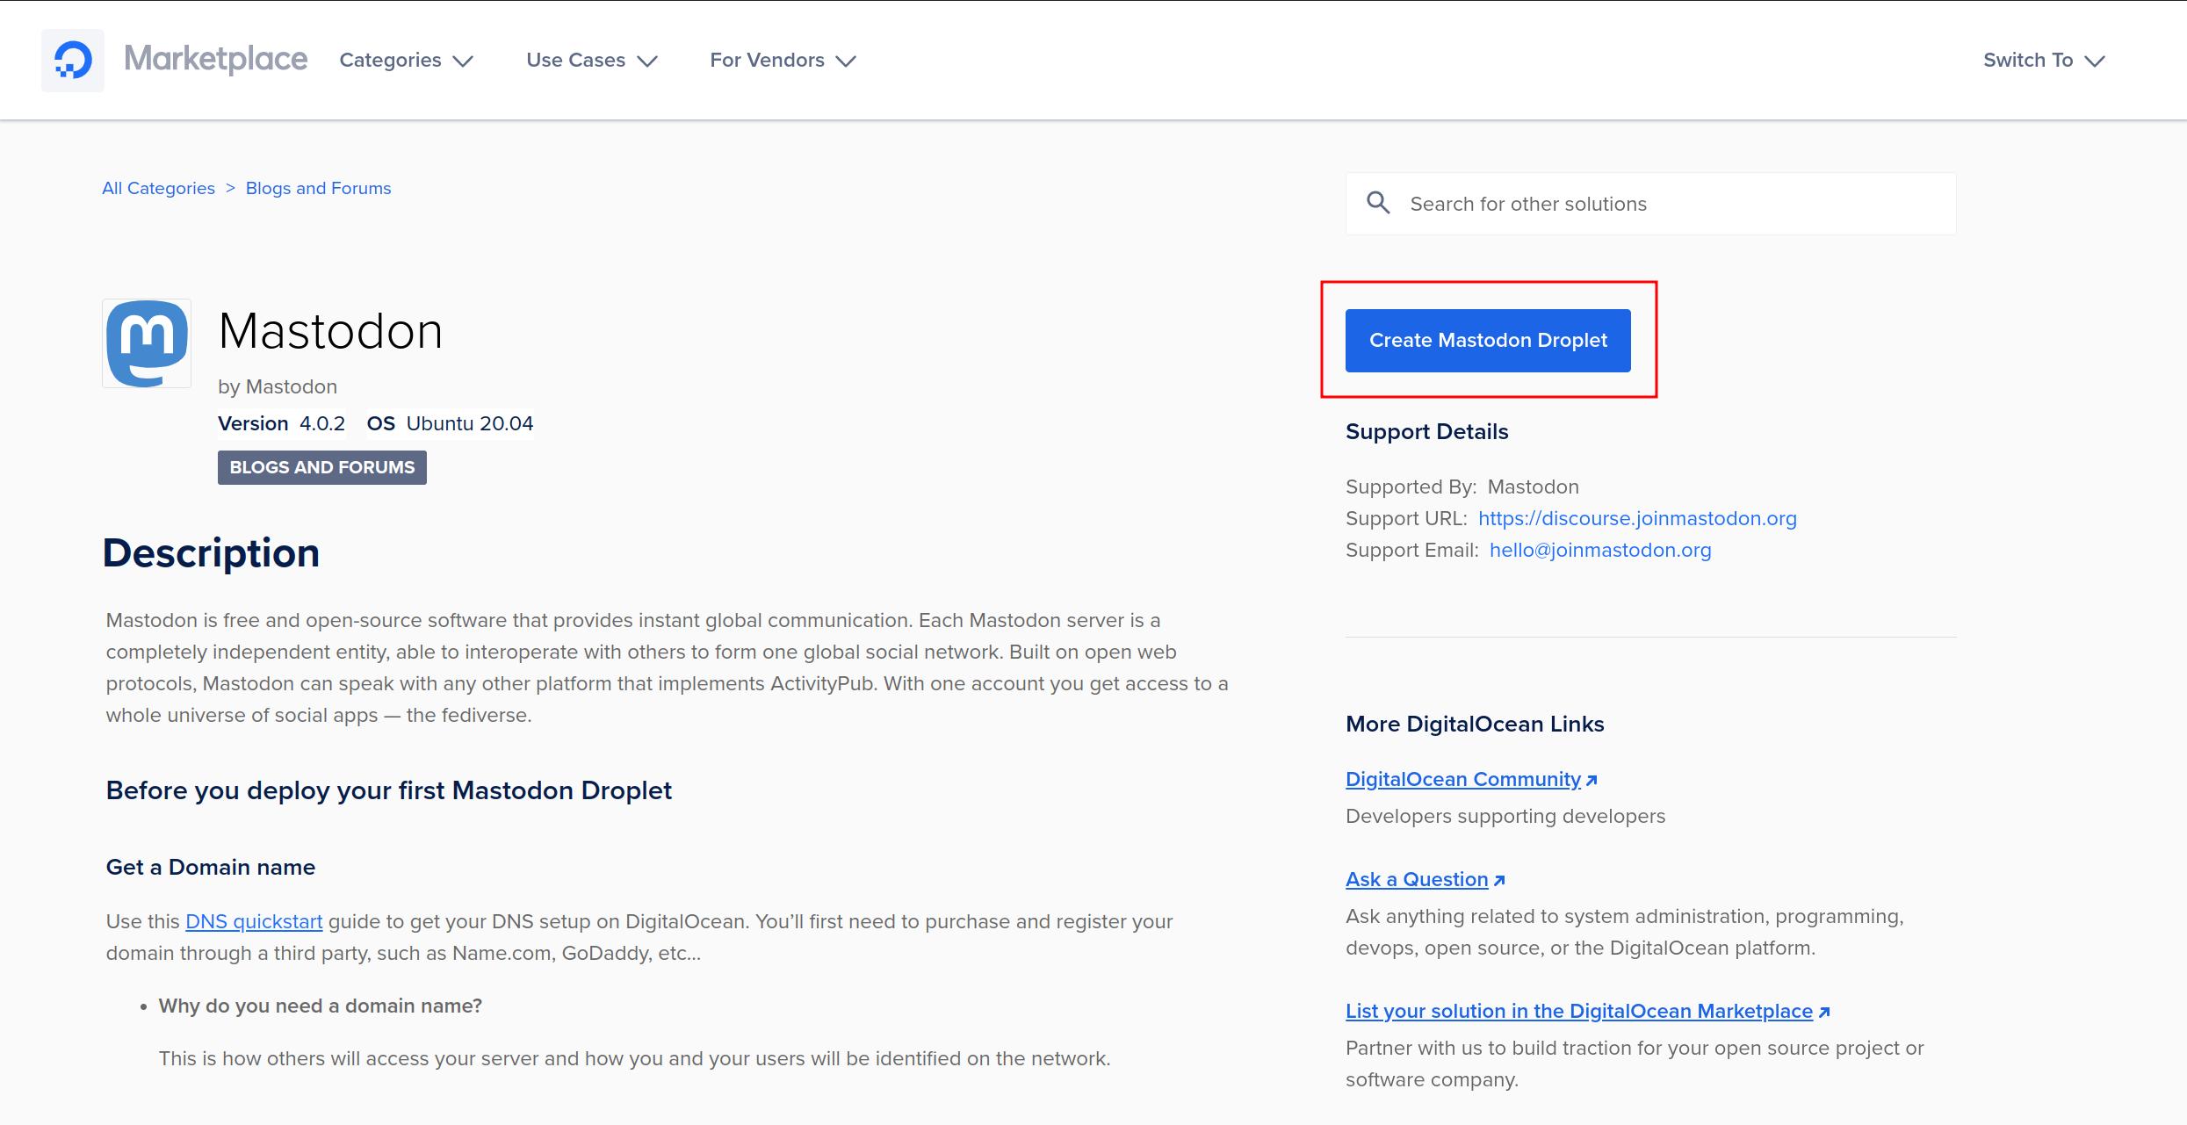Click 'Why do you need a domain name?'
The image size is (2187, 1125).
pos(321,1006)
